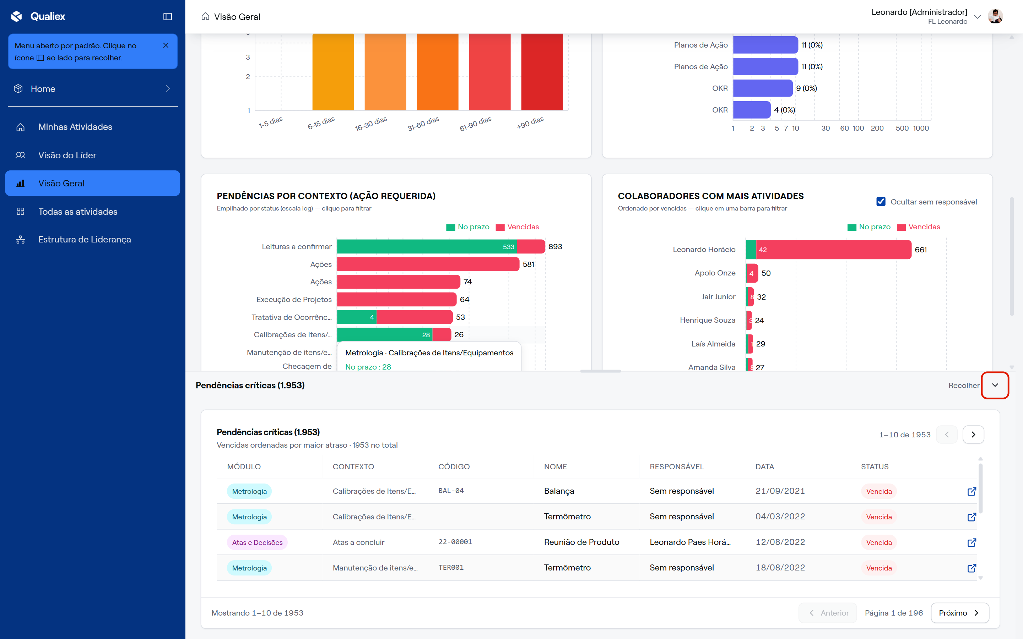Click the Leituras a confirmar green bar
Viewport: 1023px width, 639px height.
click(x=427, y=246)
